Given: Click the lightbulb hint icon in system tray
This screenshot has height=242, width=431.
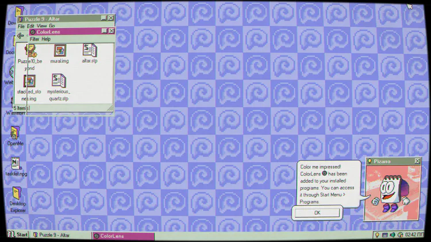Looking at the screenshot, I should point(377,235).
